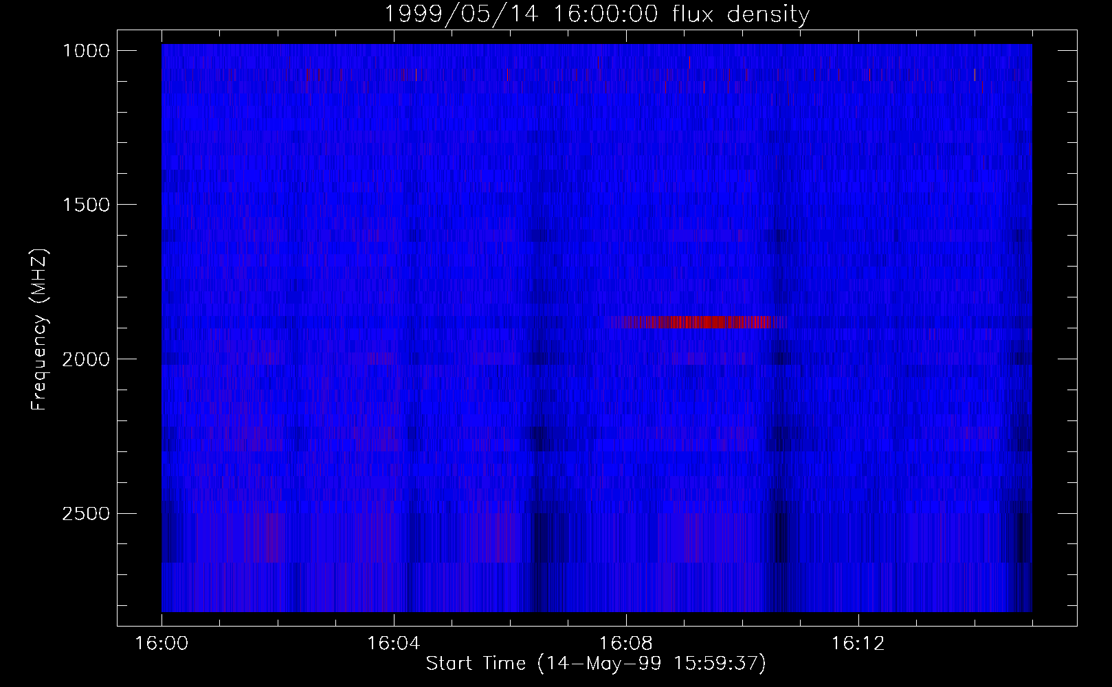Image resolution: width=1112 pixels, height=687 pixels.
Task: Click the 1500 frequency tick label
Action: tap(85, 205)
